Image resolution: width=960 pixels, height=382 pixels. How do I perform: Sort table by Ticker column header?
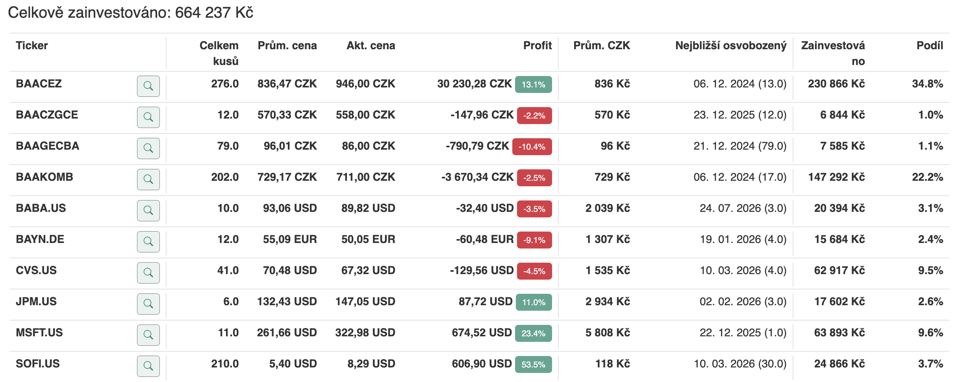[32, 46]
